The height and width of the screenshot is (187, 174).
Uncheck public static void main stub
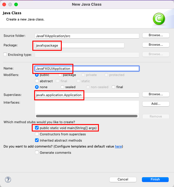tap(37, 128)
